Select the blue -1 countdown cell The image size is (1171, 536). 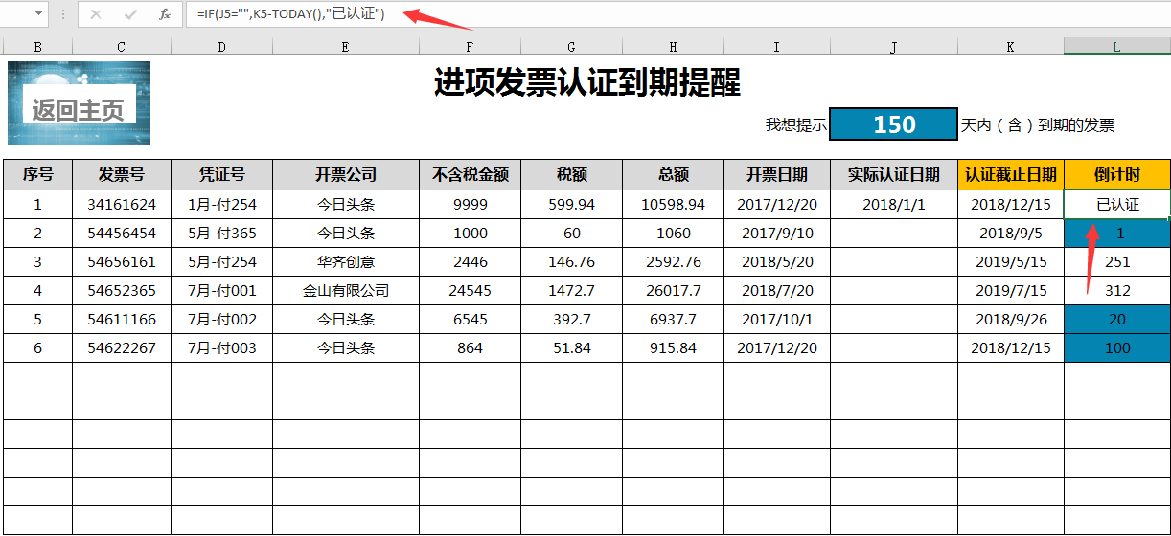click(x=1117, y=233)
